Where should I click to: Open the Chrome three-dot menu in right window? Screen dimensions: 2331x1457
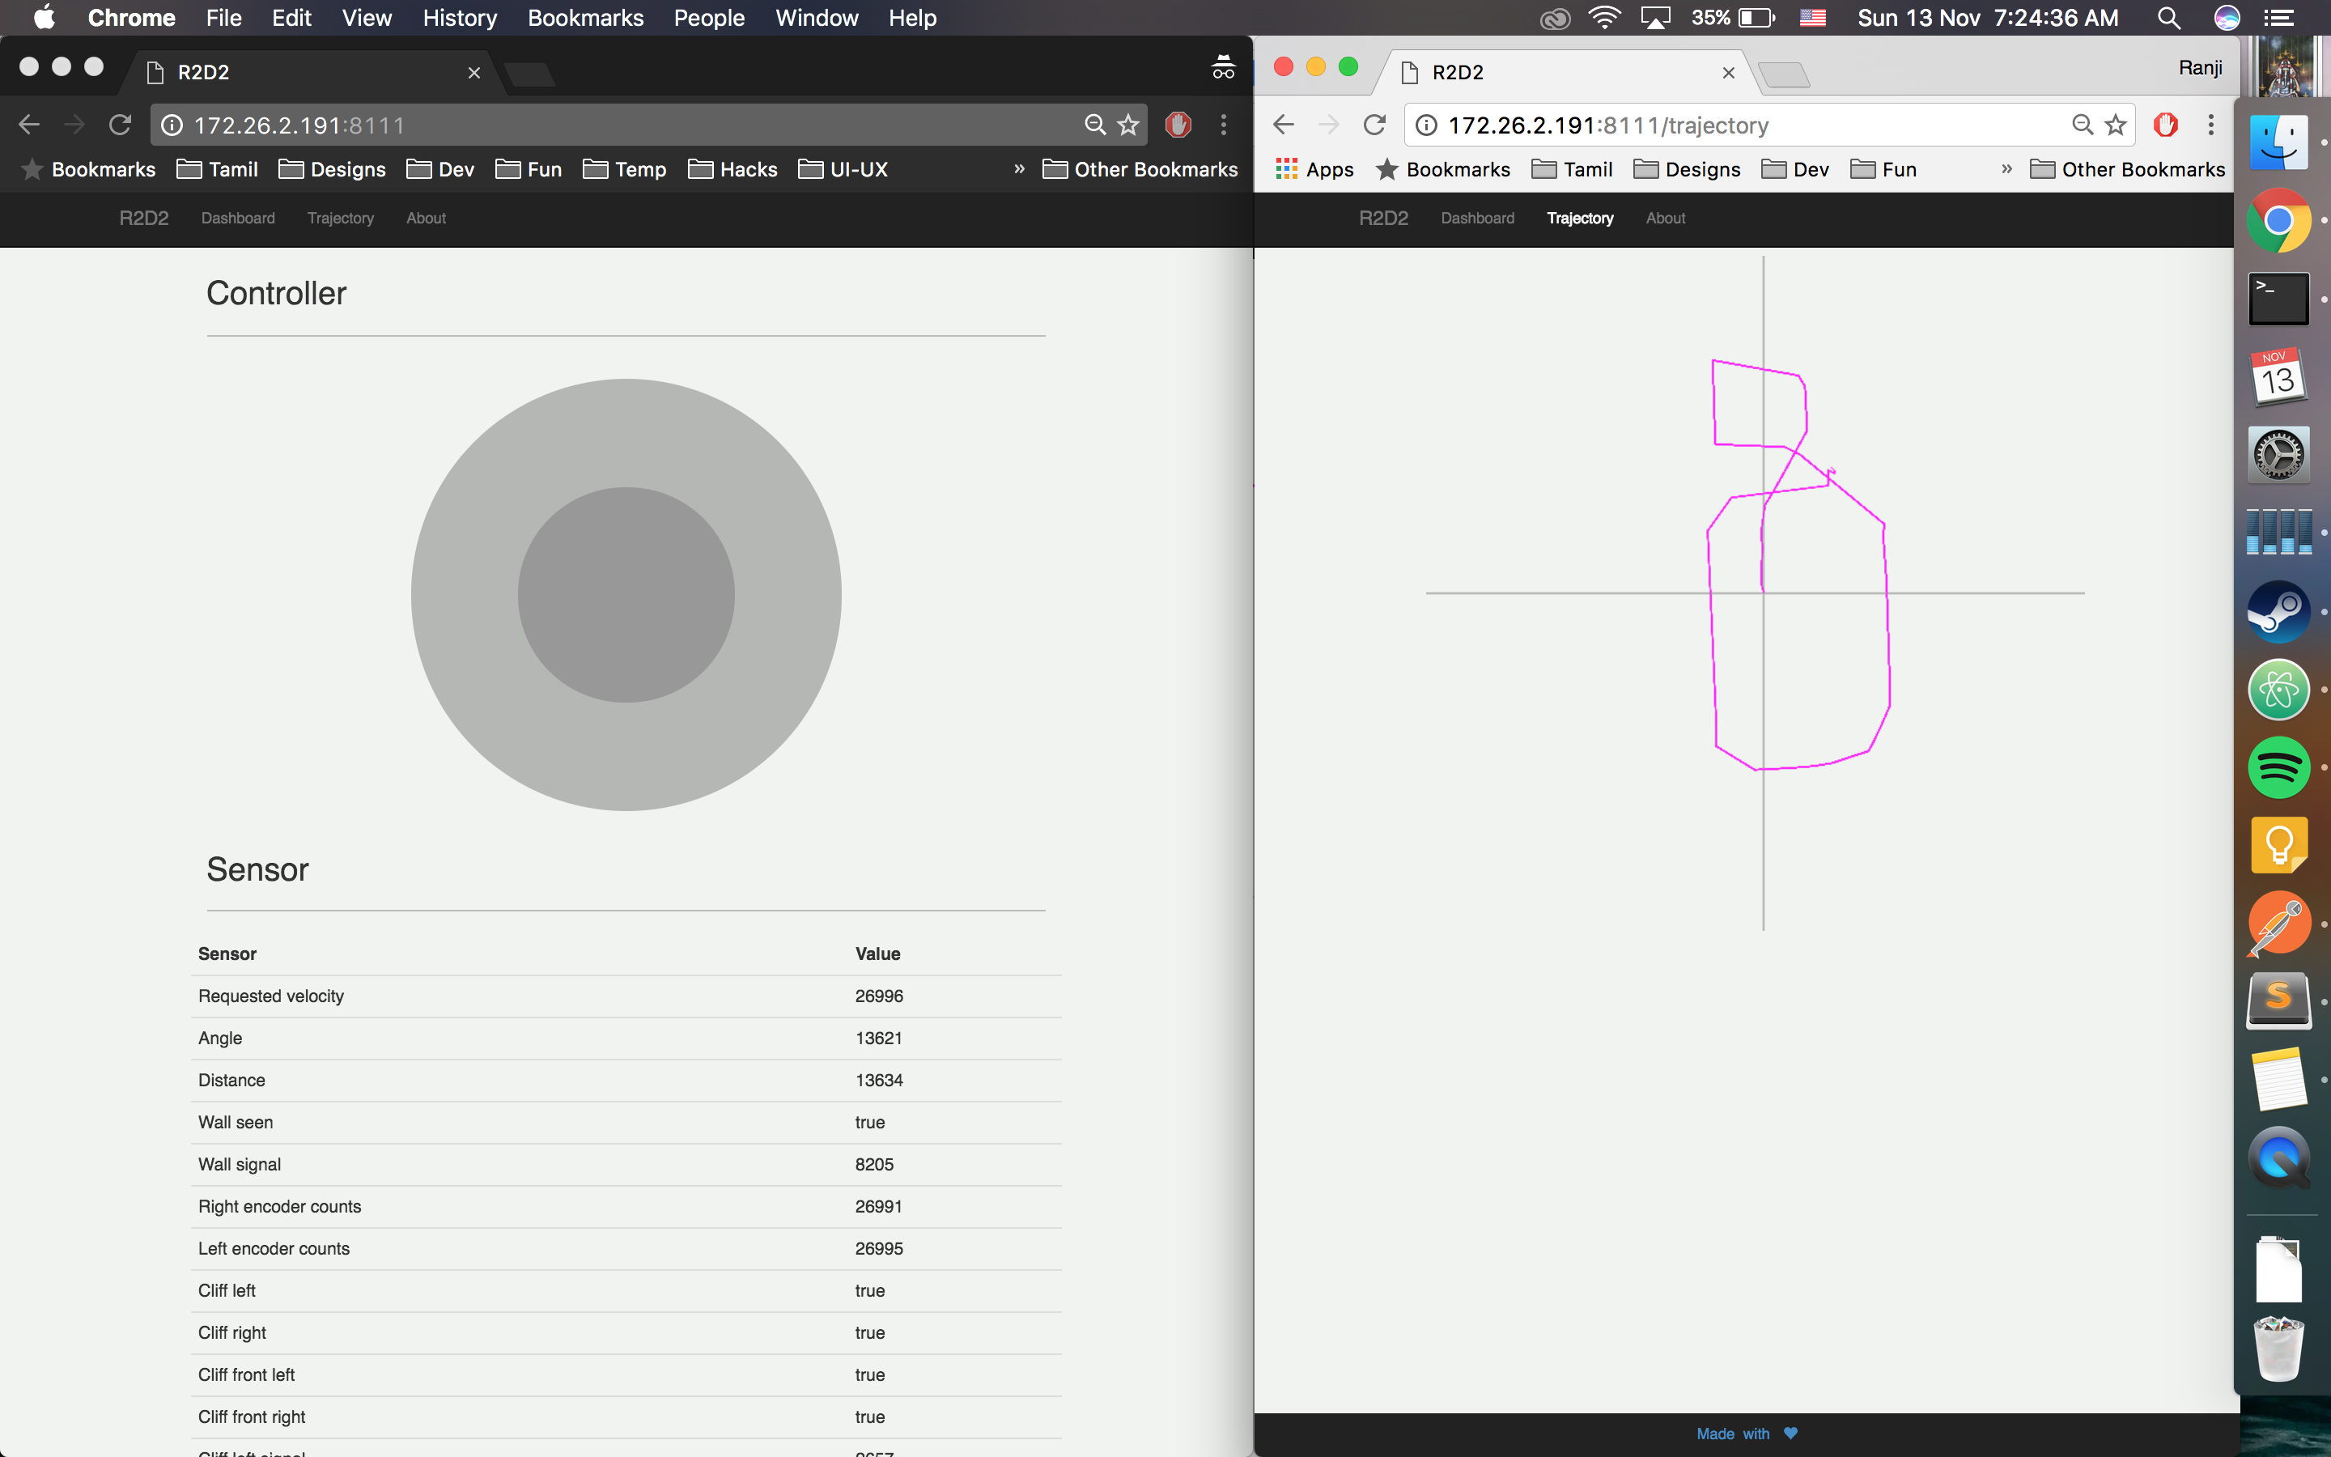pos(2210,125)
